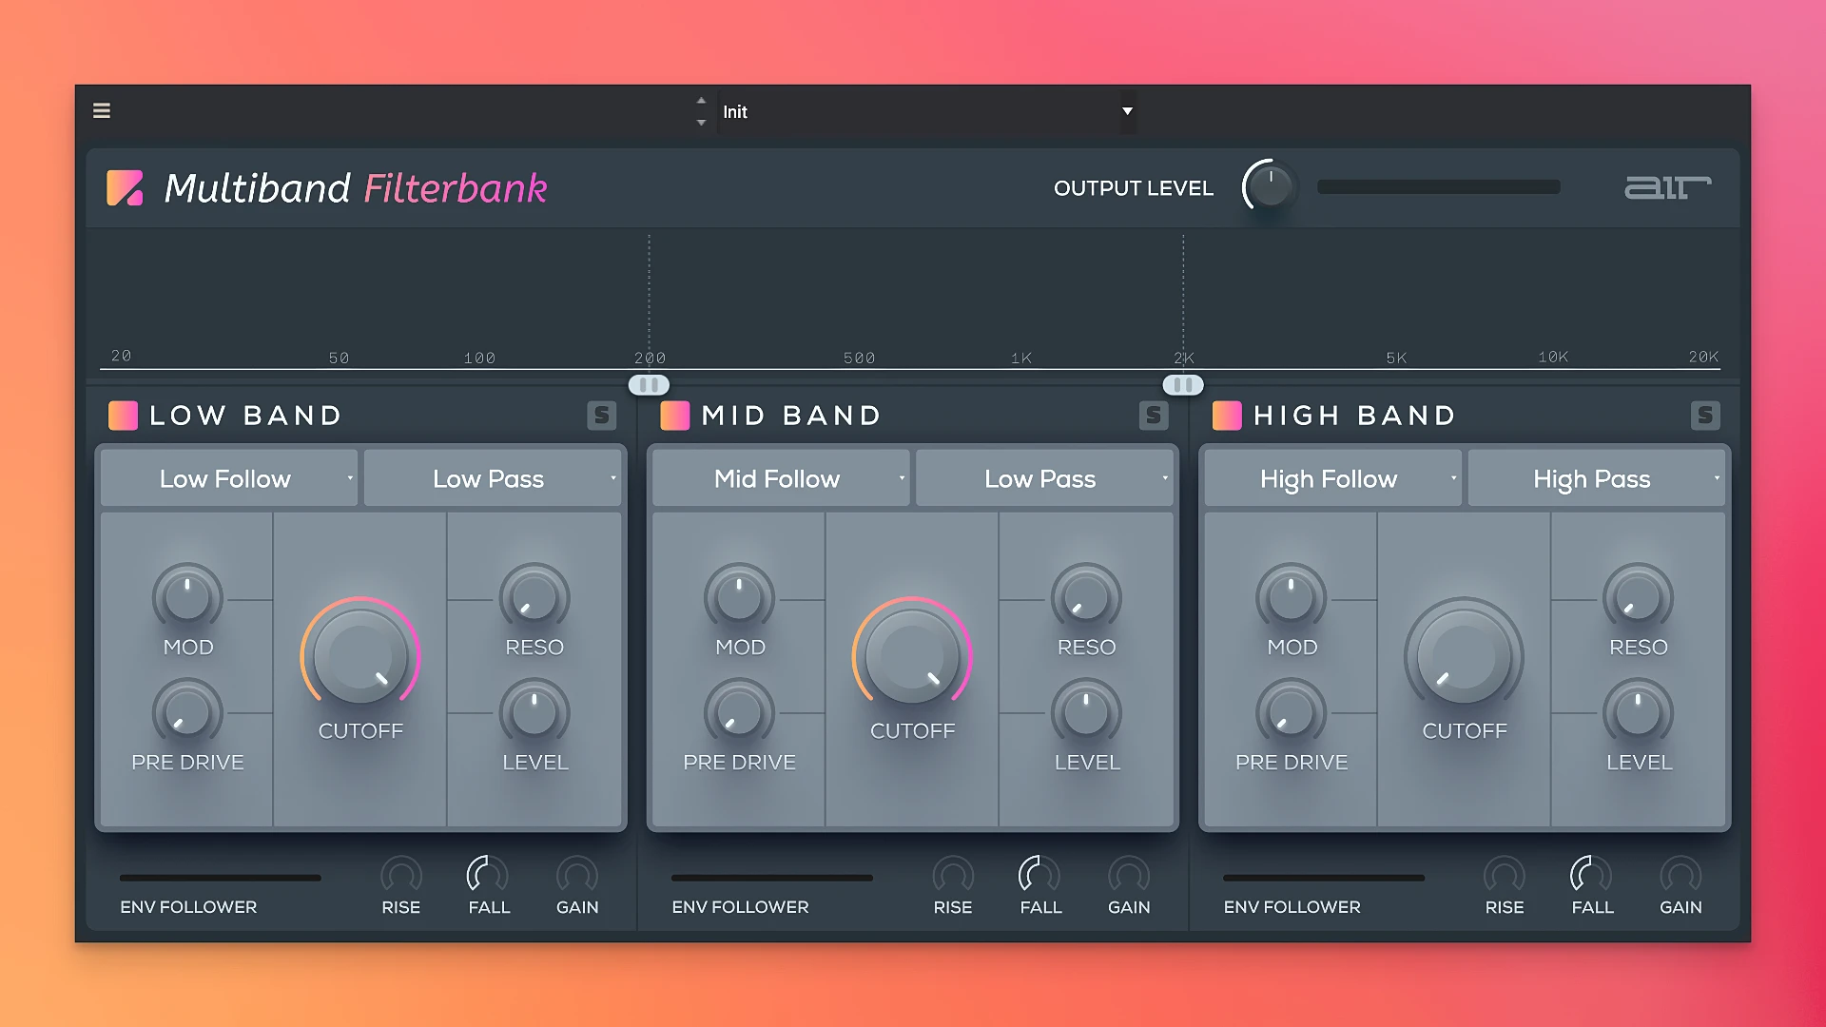The height and width of the screenshot is (1027, 1826).
Task: Click High Band RESO knob
Action: [1638, 598]
